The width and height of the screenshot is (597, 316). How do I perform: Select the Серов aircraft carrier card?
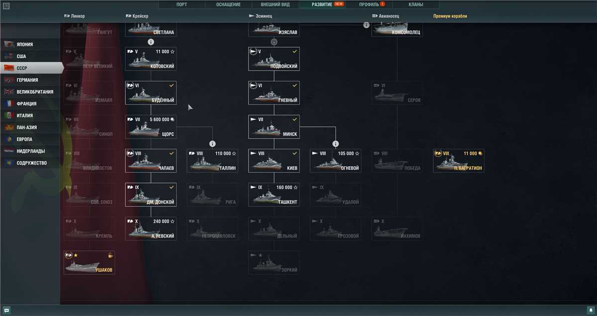(397, 93)
